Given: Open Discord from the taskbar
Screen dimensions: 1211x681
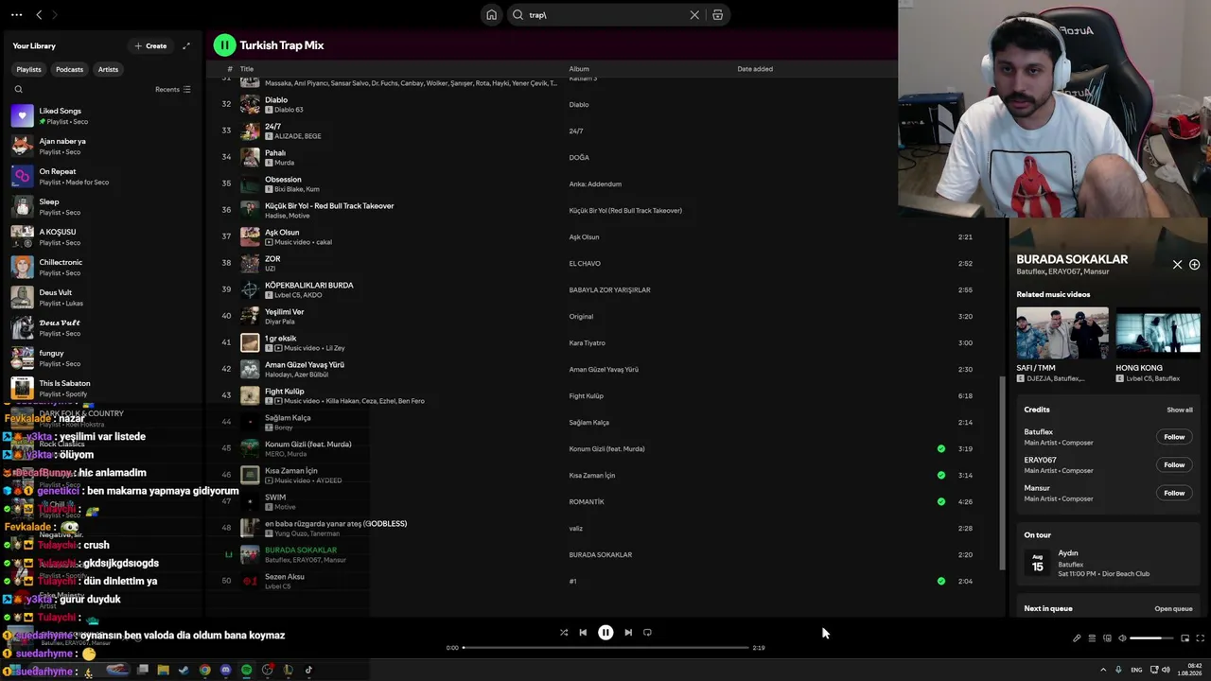Looking at the screenshot, I should pos(225,670).
